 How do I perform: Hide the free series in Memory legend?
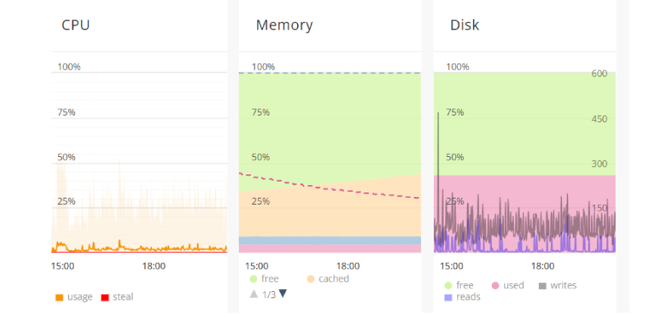pos(254,279)
